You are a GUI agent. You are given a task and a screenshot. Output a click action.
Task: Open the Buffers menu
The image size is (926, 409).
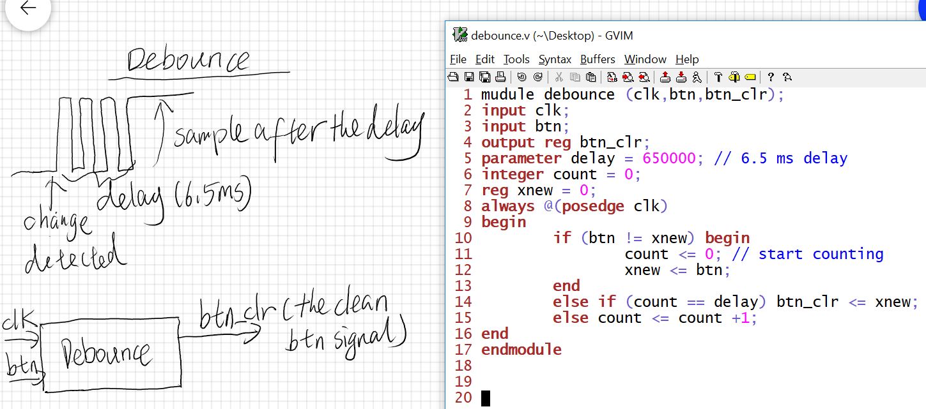pos(598,59)
